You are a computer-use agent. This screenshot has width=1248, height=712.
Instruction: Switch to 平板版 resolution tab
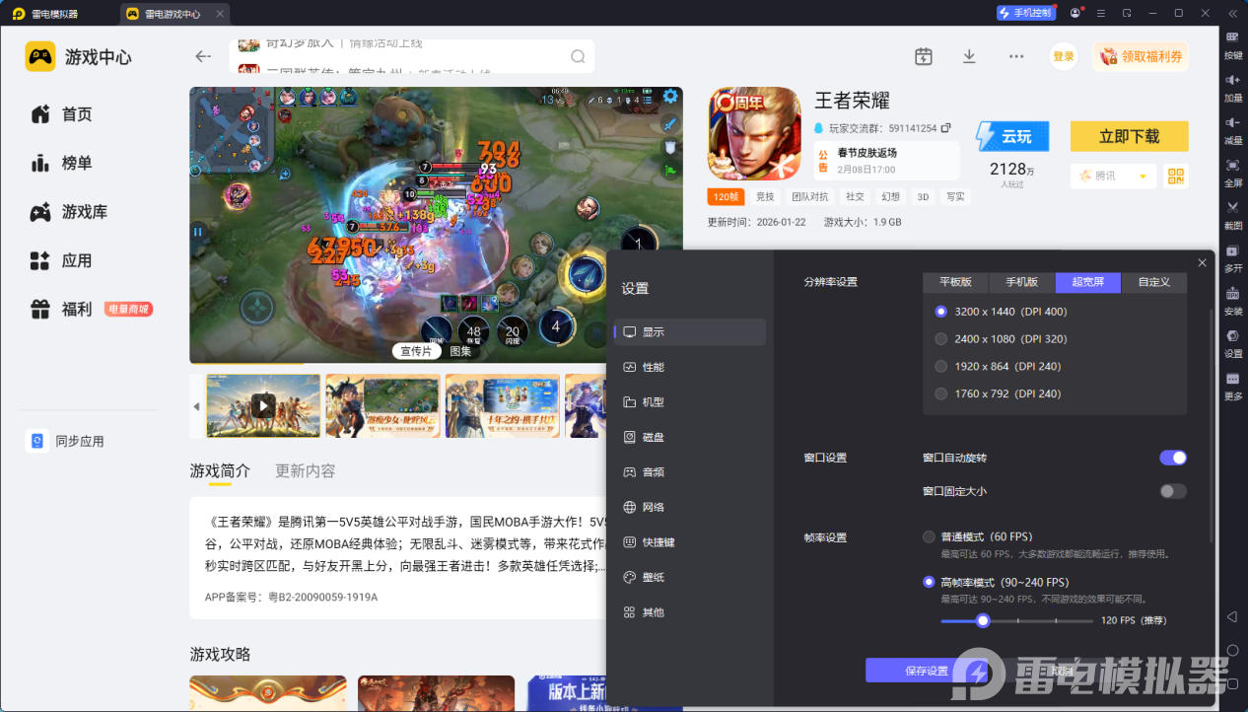coord(955,282)
